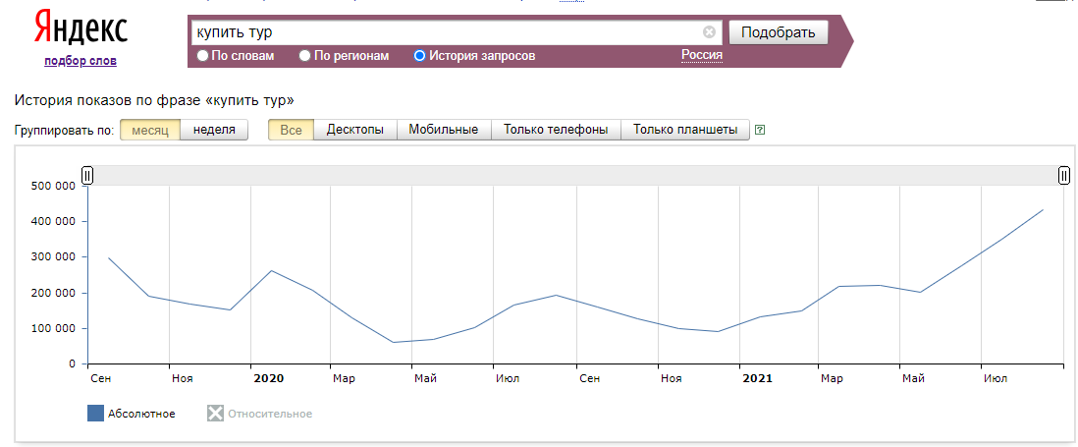Image resolution: width=1078 pixels, height=447 pixels.
Task: Click the 100 000 axis value
Action: pos(53,329)
